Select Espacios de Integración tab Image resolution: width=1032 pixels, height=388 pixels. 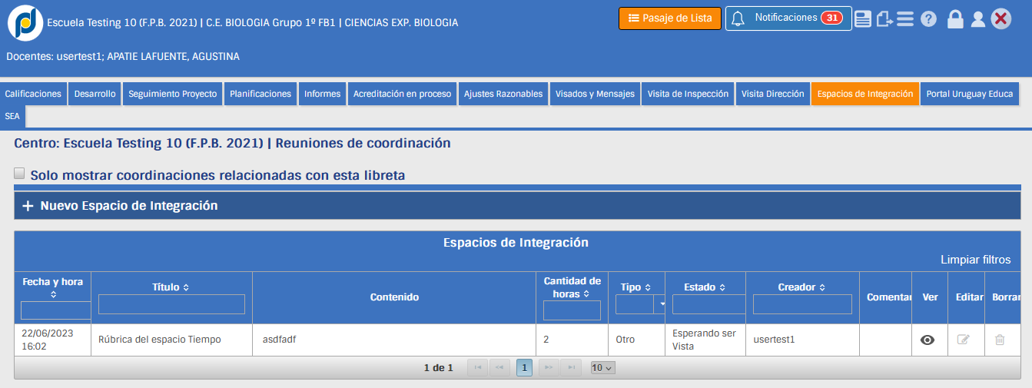point(865,94)
